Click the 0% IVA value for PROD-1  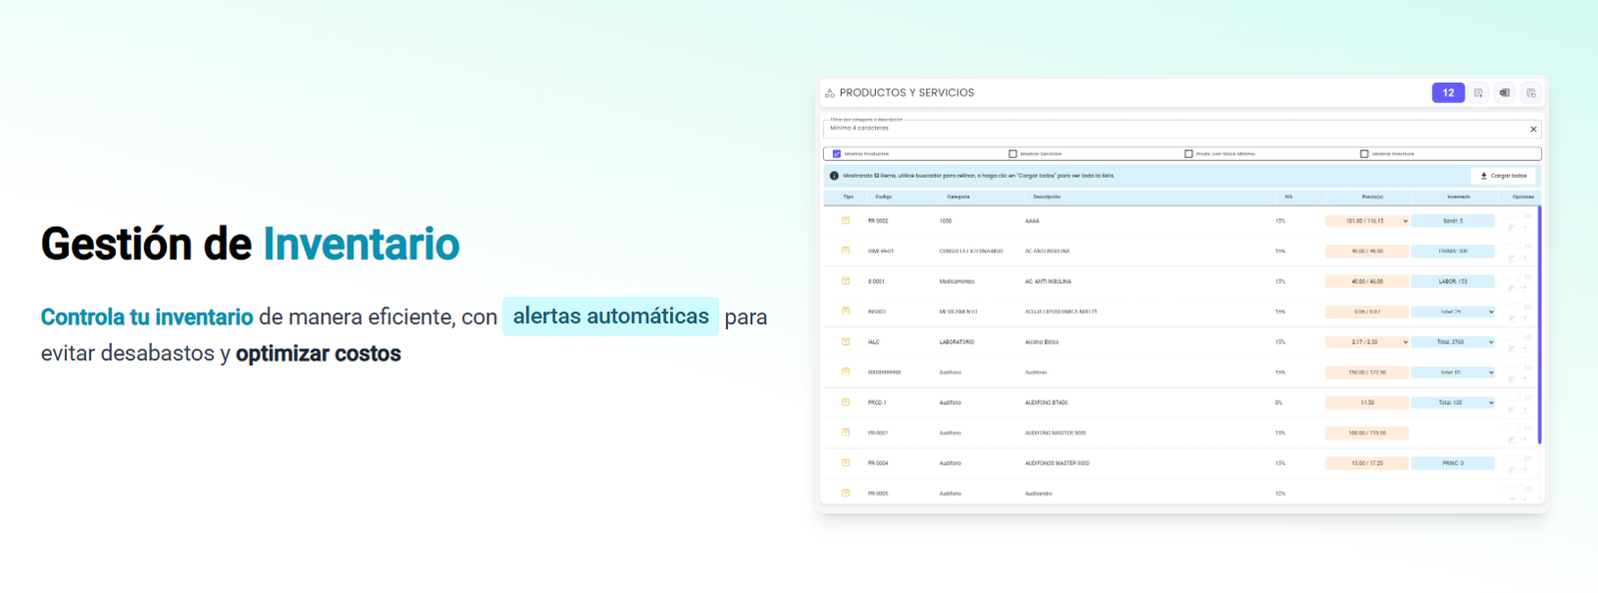click(1278, 402)
